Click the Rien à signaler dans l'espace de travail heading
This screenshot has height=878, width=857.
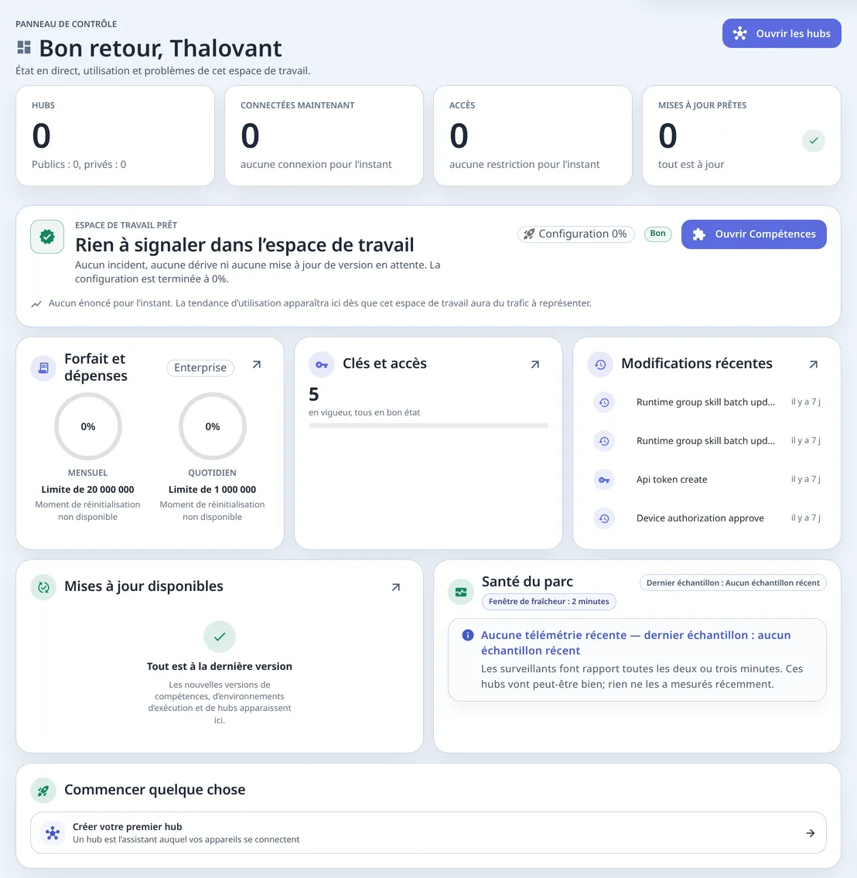[x=244, y=244]
